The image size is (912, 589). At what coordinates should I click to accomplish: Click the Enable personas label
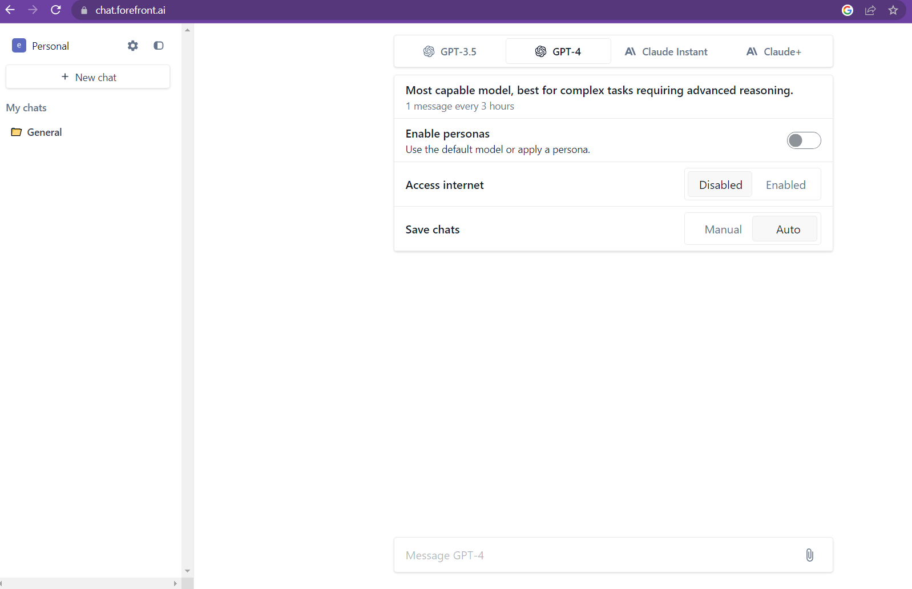click(x=447, y=134)
